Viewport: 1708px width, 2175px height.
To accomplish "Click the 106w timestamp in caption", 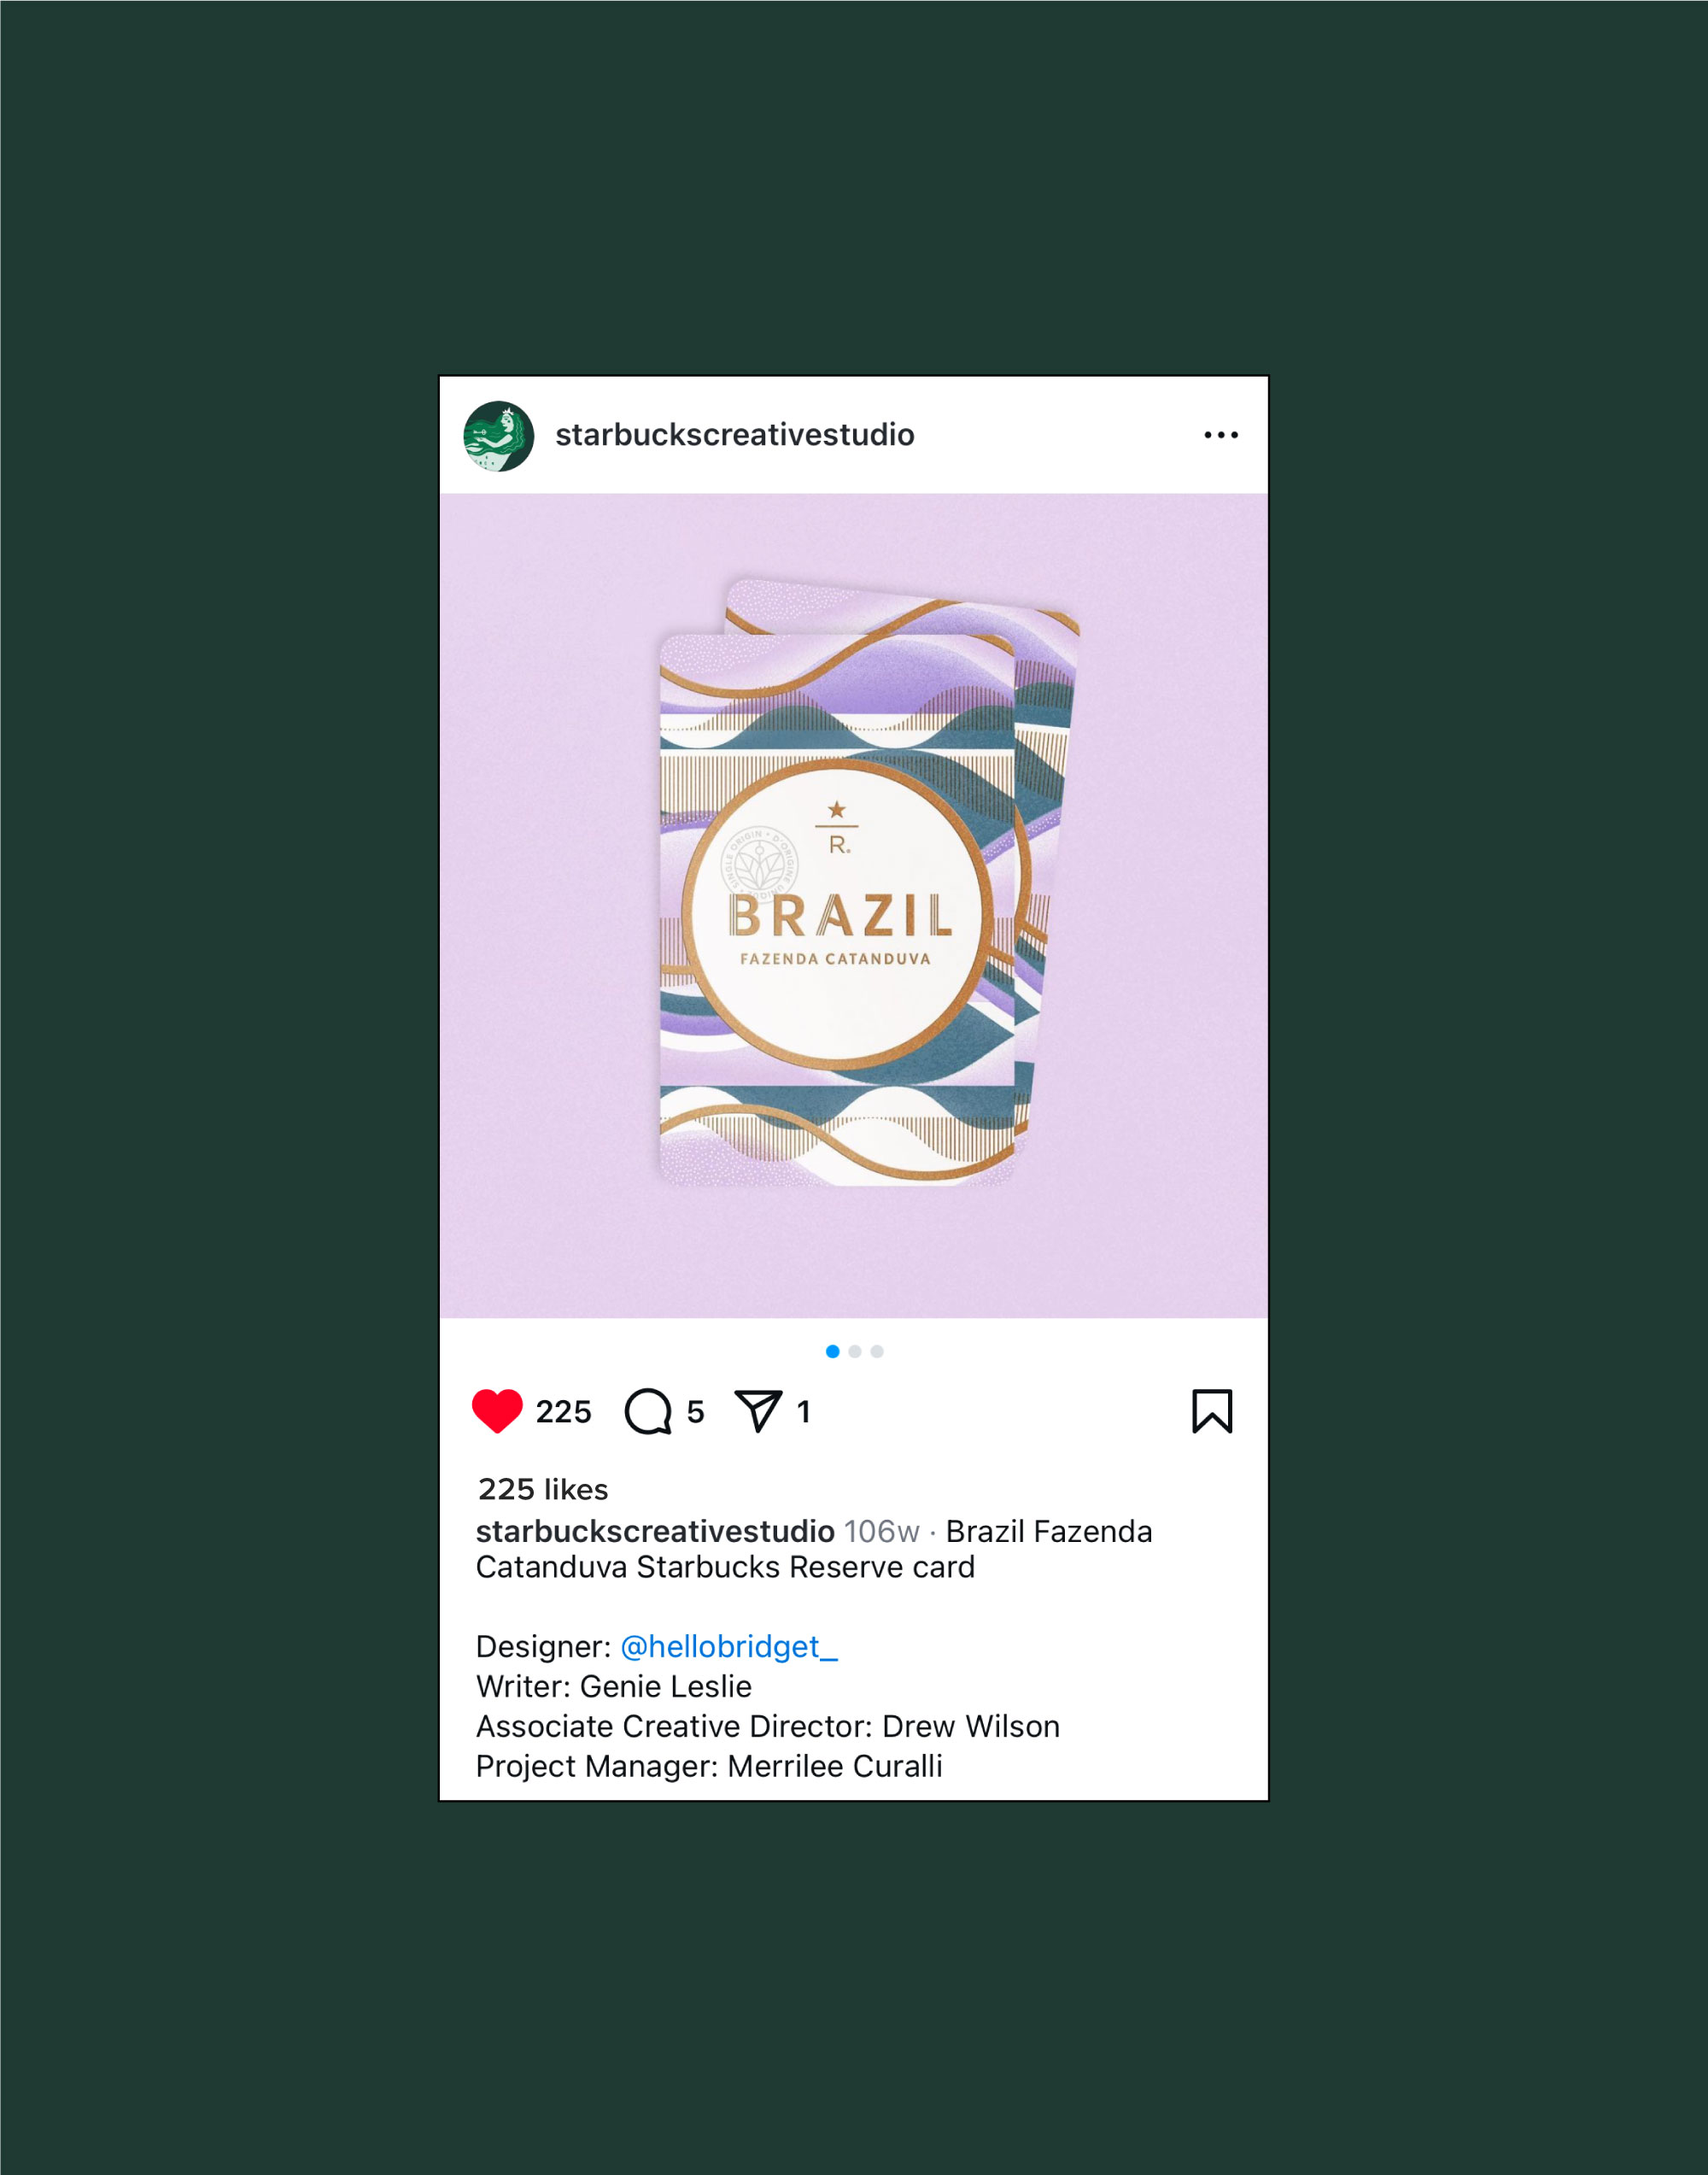I will click(x=881, y=1532).
